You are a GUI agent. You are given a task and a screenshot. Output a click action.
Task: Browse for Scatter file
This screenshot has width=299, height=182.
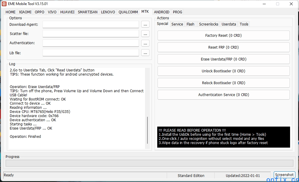point(145,34)
